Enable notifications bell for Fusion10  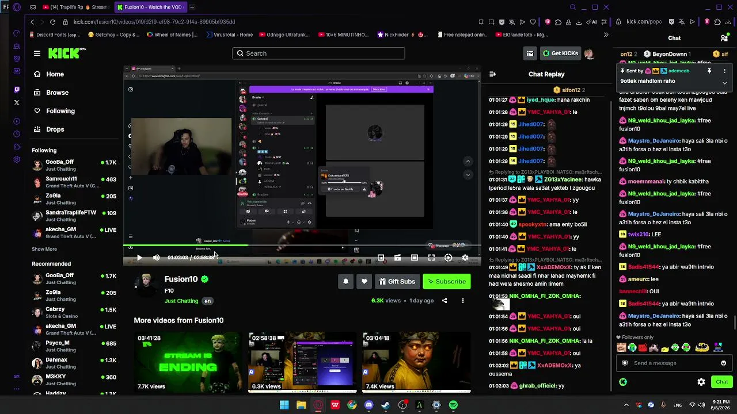[x=345, y=281]
